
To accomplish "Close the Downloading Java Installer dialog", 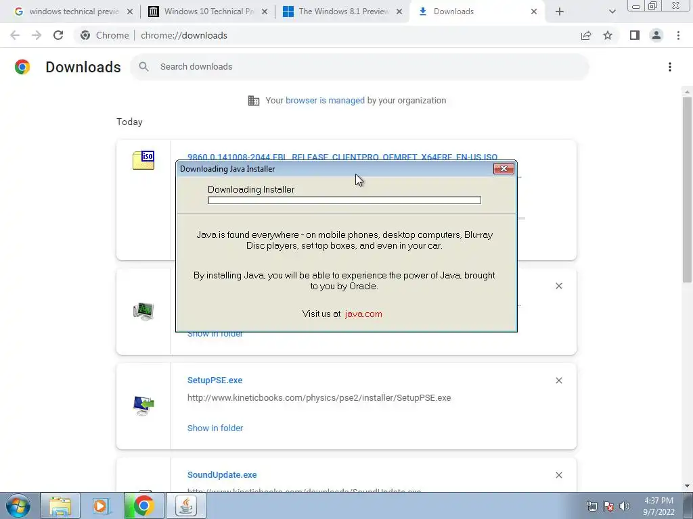I will 504,168.
